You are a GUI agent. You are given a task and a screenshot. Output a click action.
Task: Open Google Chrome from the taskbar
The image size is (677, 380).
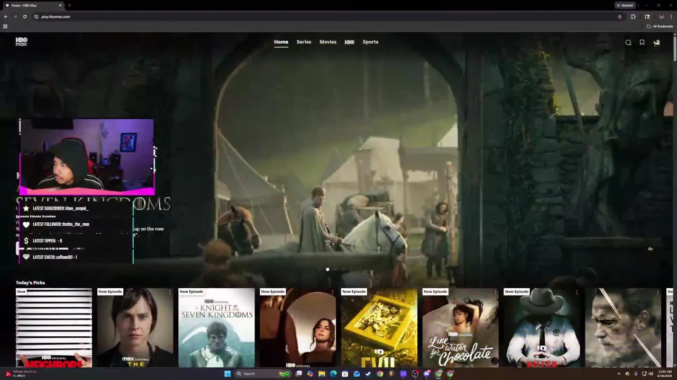(x=380, y=374)
